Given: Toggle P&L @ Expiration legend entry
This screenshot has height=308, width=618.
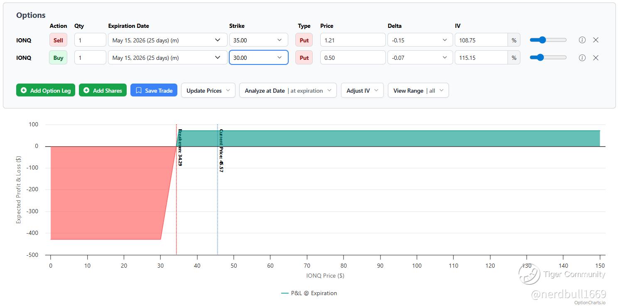Looking at the screenshot, I should 309,293.
